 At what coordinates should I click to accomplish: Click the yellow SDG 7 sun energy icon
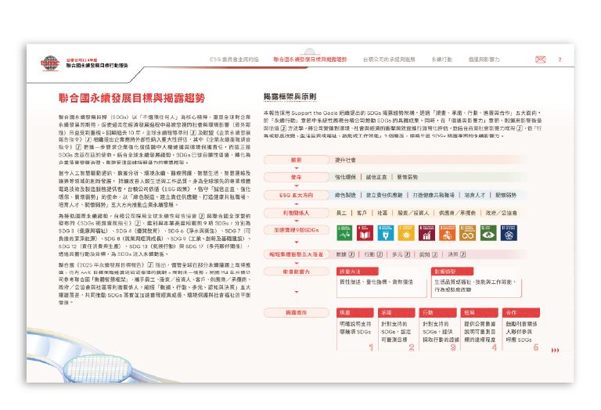[x=406, y=233]
